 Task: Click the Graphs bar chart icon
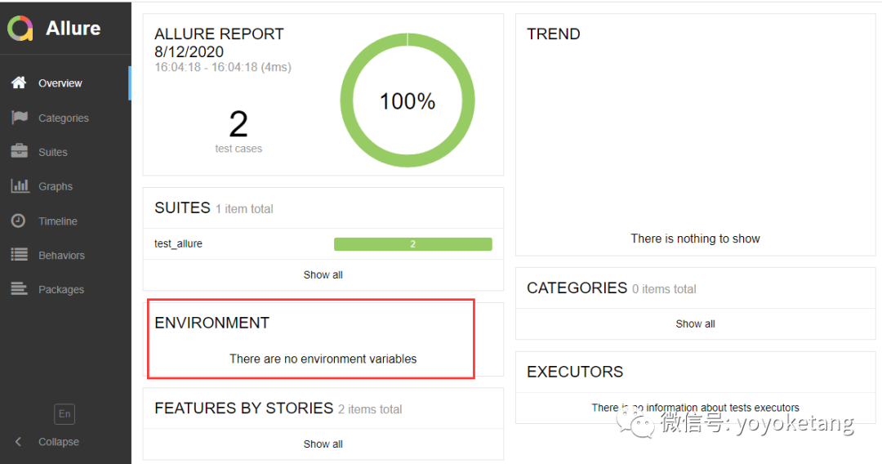(x=20, y=185)
